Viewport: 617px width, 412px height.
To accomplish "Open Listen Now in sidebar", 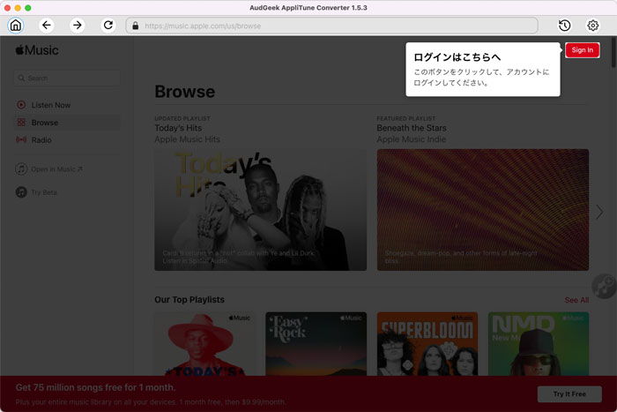I will tap(67, 105).
